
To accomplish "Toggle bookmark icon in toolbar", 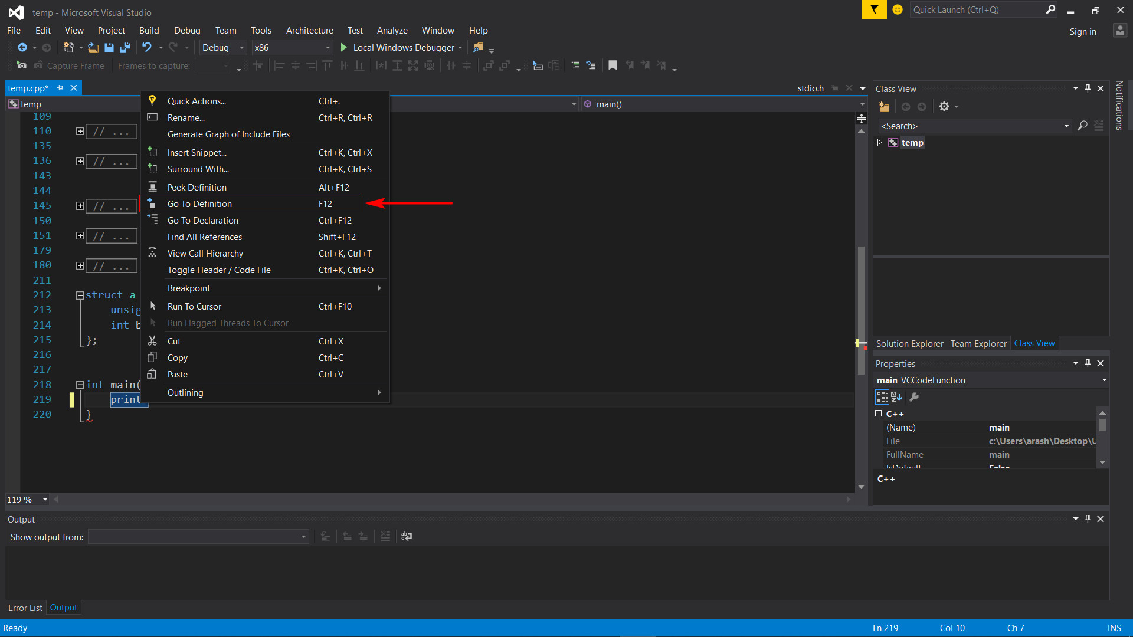I will coord(613,65).
